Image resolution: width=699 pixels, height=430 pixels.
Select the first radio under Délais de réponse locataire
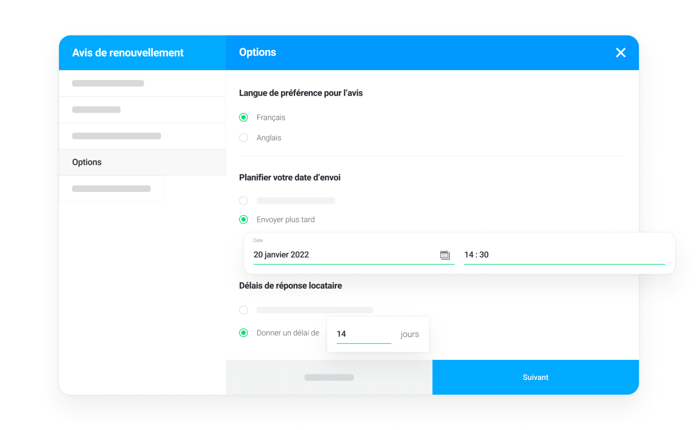244,310
